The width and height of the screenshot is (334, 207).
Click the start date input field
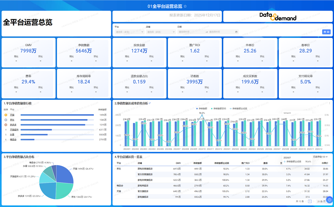[190, 32]
